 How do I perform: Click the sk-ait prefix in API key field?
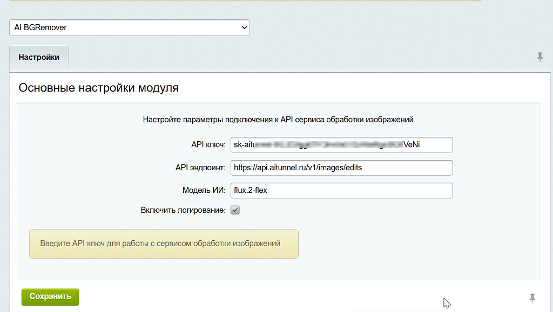click(244, 145)
